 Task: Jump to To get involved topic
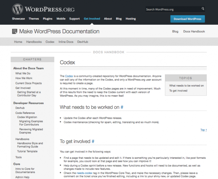[178, 91]
